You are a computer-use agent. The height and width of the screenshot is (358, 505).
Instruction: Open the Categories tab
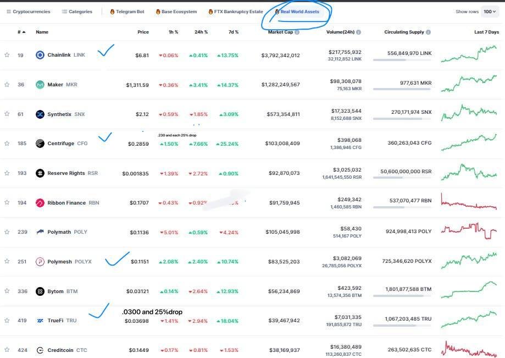point(77,12)
